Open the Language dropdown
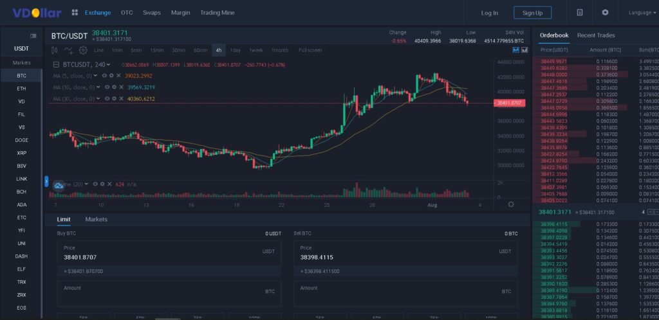Viewport: 659px width, 320px height. coord(642,12)
